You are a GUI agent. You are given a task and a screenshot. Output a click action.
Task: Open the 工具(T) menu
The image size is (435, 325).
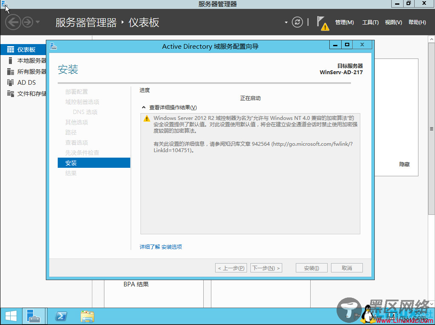[370, 22]
